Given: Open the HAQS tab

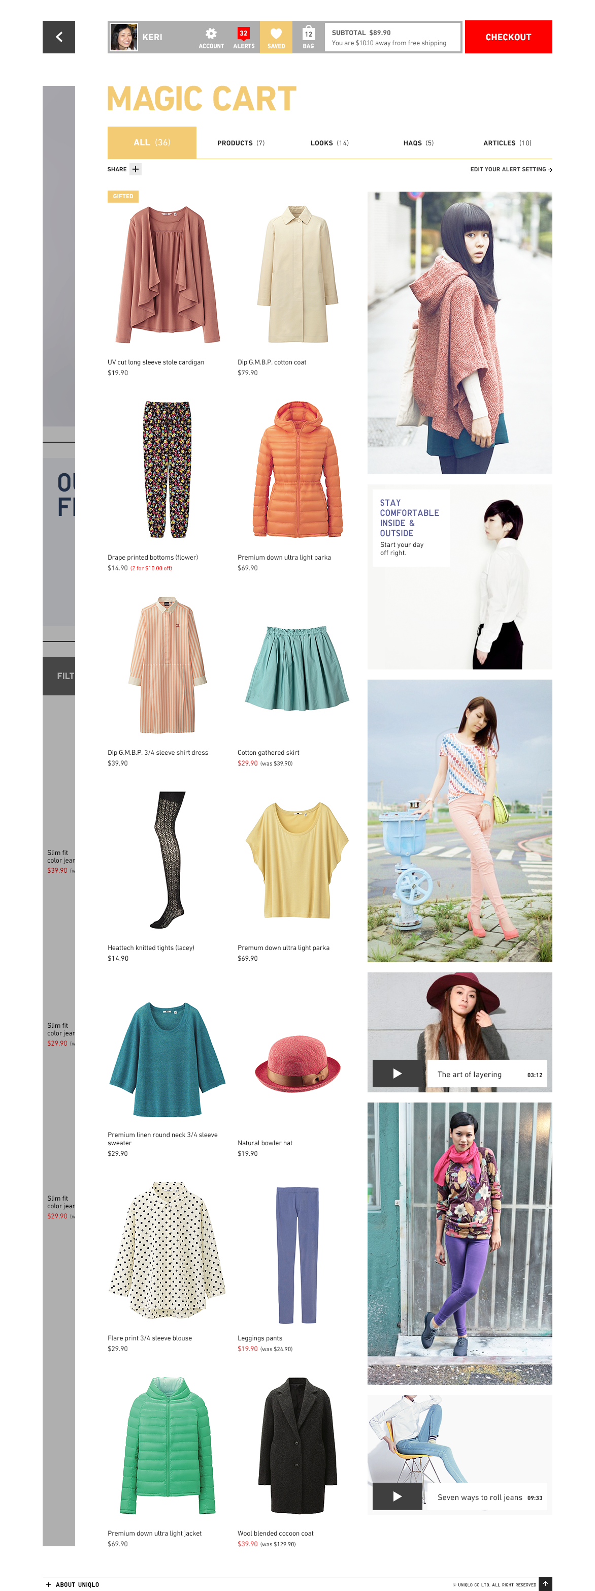Looking at the screenshot, I should click(x=418, y=143).
